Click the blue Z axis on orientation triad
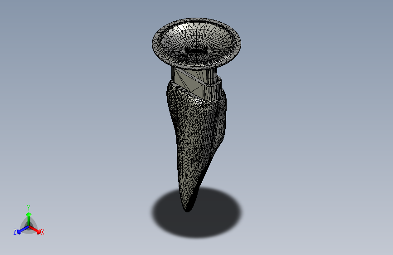The height and width of the screenshot is (255, 393). point(23,230)
